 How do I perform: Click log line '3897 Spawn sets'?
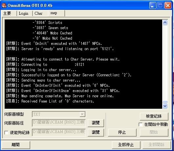click(50, 28)
